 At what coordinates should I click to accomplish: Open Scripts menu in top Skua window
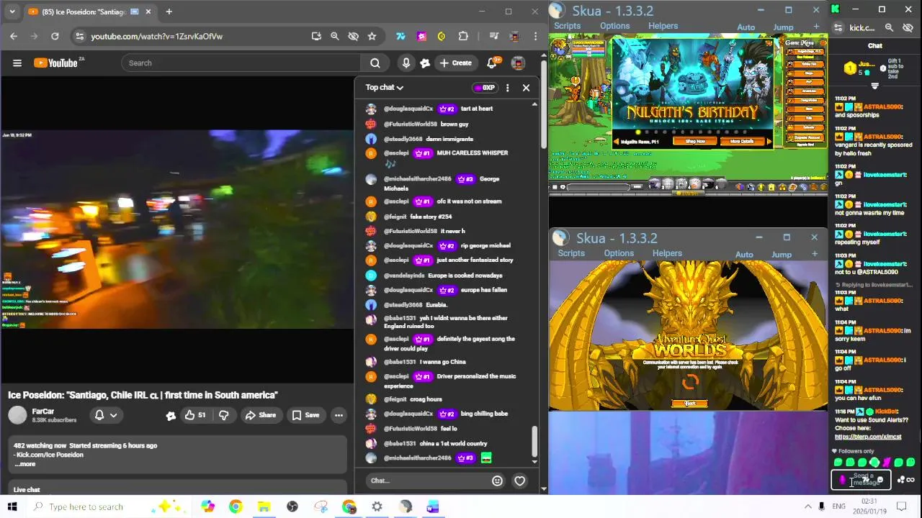tap(567, 26)
